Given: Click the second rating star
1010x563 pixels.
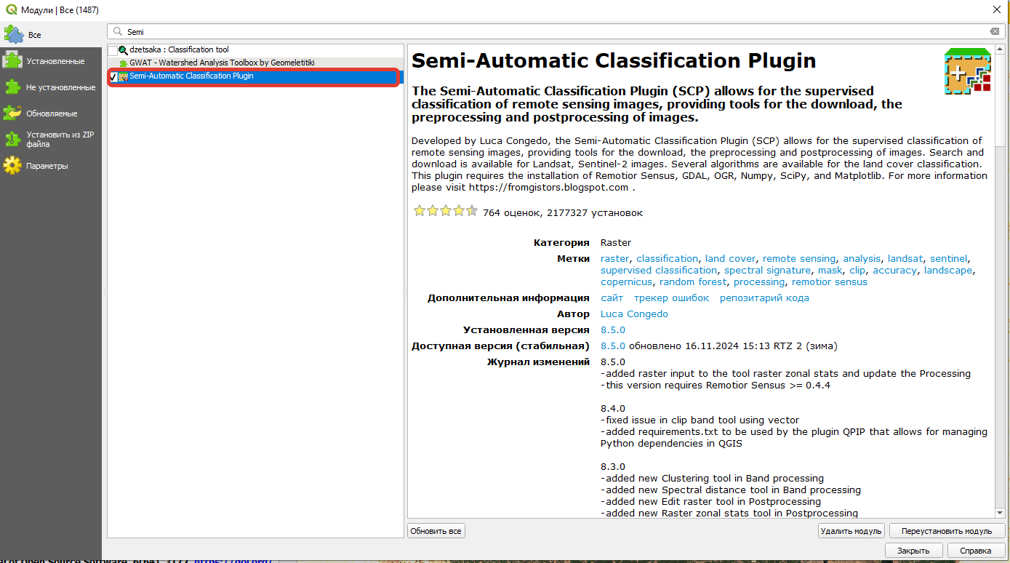Looking at the screenshot, I should [433, 212].
